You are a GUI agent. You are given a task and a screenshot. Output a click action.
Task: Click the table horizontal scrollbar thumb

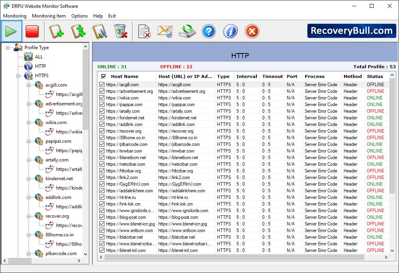(234, 257)
